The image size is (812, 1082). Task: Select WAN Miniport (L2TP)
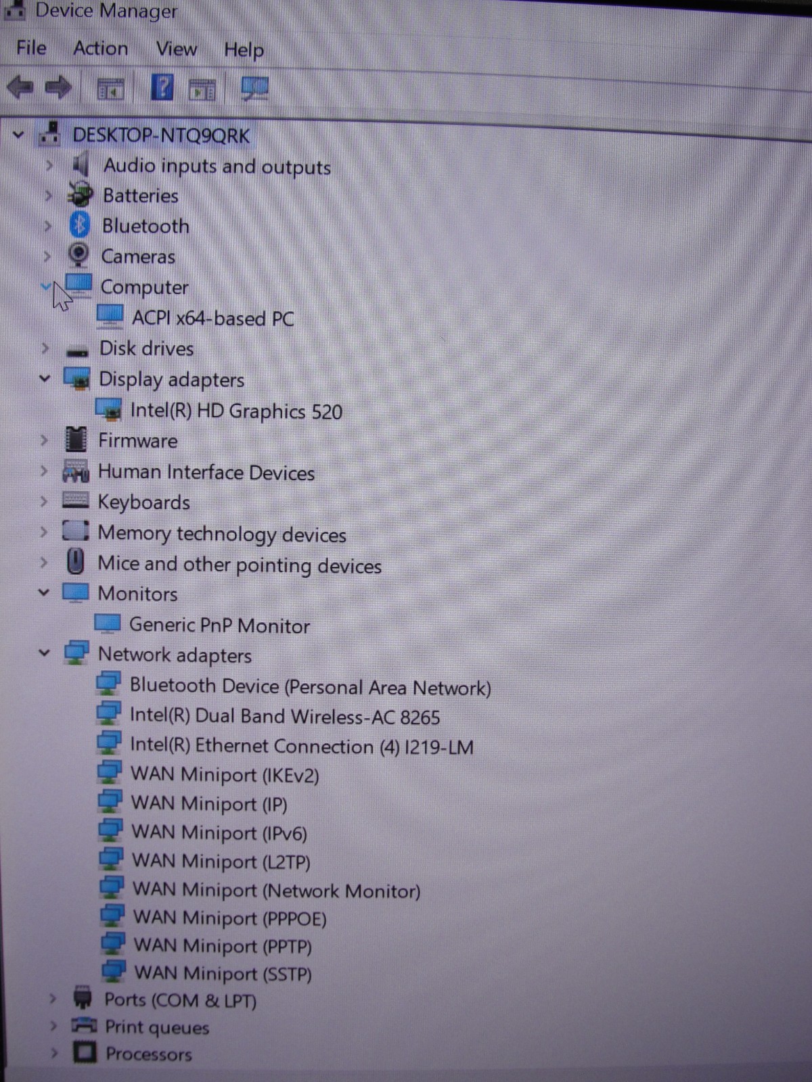click(x=221, y=862)
